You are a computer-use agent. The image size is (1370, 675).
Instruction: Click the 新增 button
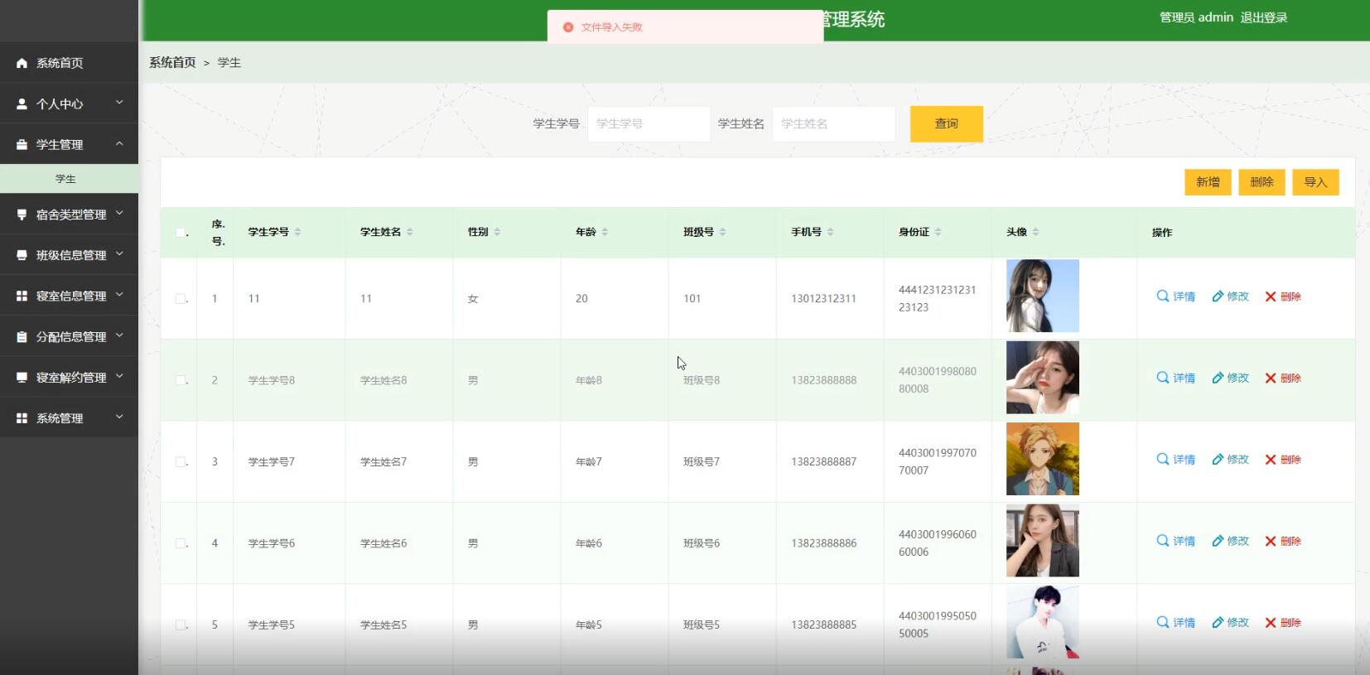coord(1208,182)
